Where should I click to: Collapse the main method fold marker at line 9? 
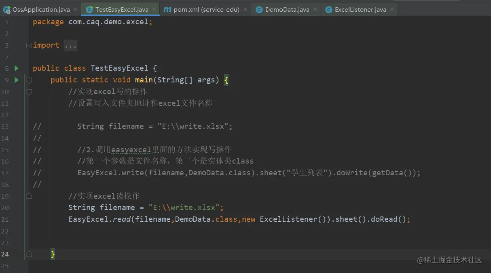point(29,80)
